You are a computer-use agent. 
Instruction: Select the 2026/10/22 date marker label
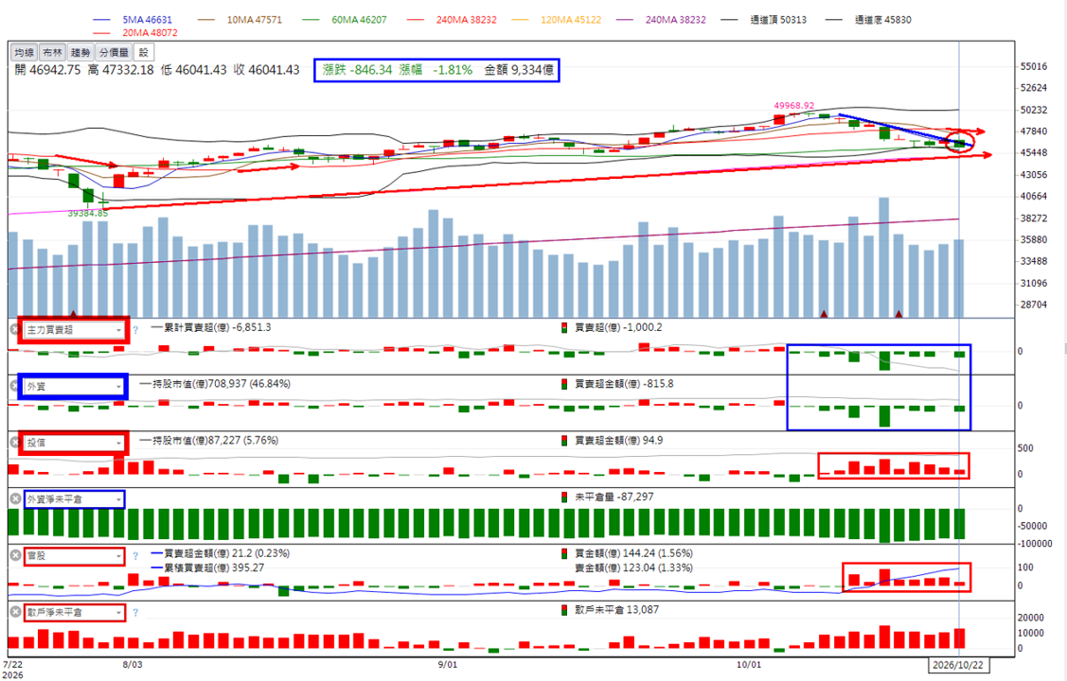point(959,664)
